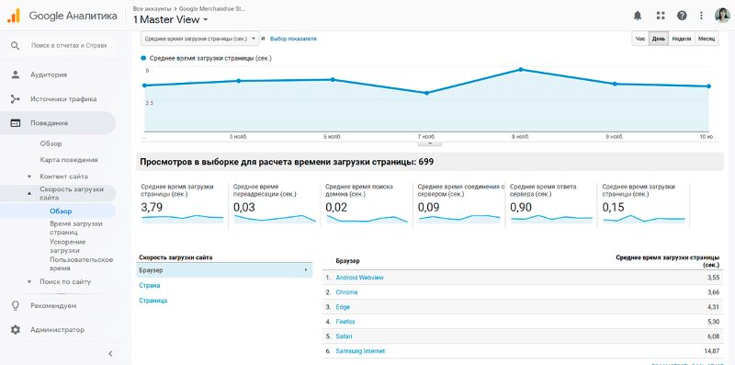
Task: Select the Страна dimension link
Action: click(x=150, y=285)
